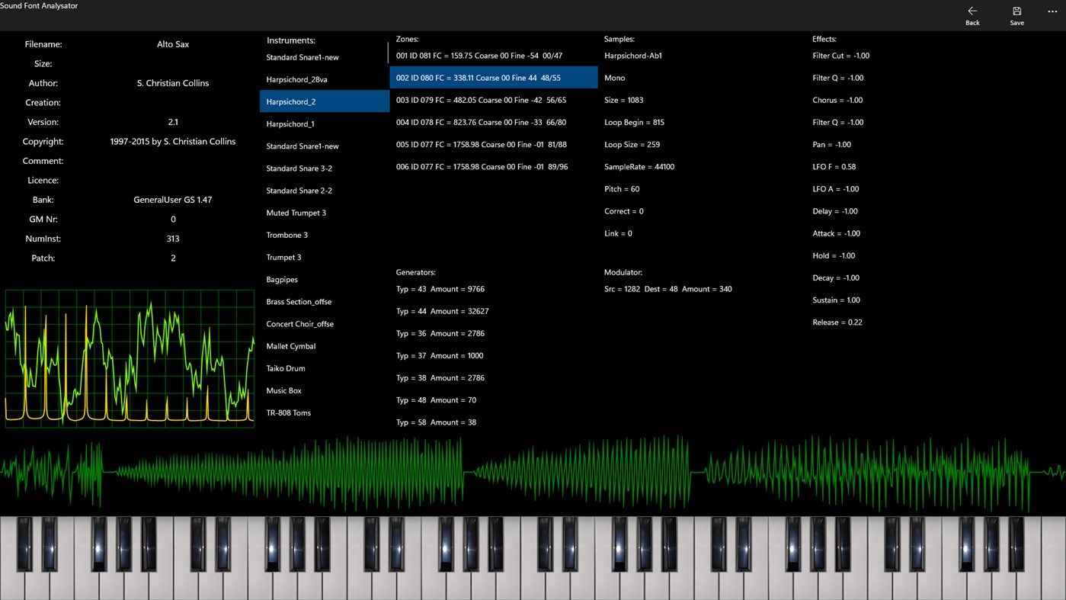The width and height of the screenshot is (1066, 600).
Task: Select zone 006 ID 077
Action: tap(482, 166)
